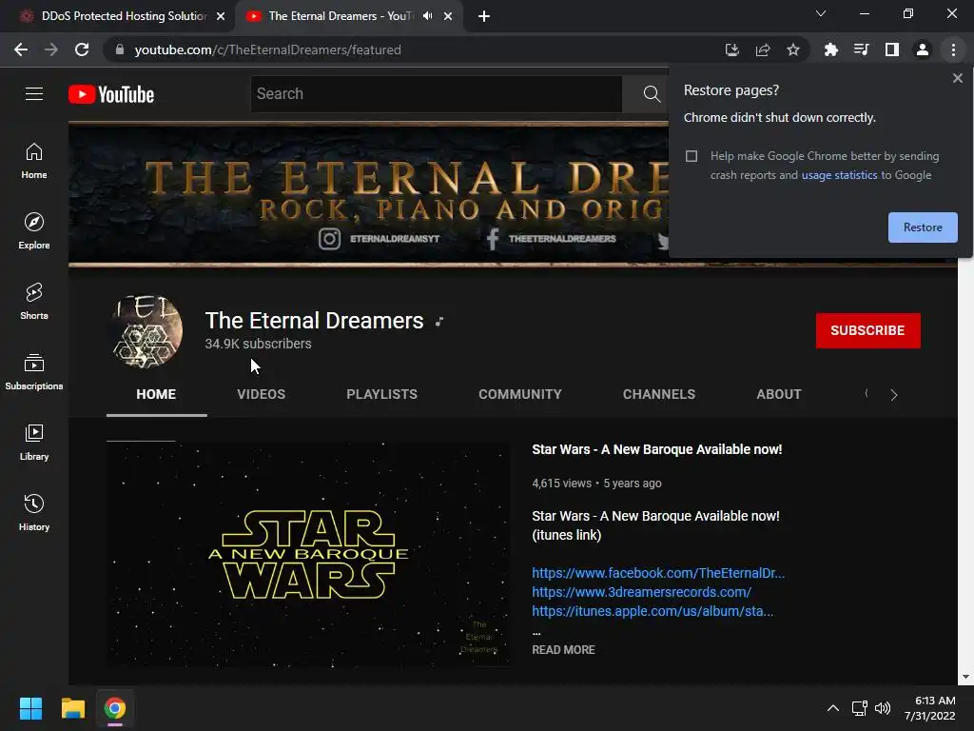974x731 pixels.
Task: Click the browser forward arrow
Action: (51, 49)
